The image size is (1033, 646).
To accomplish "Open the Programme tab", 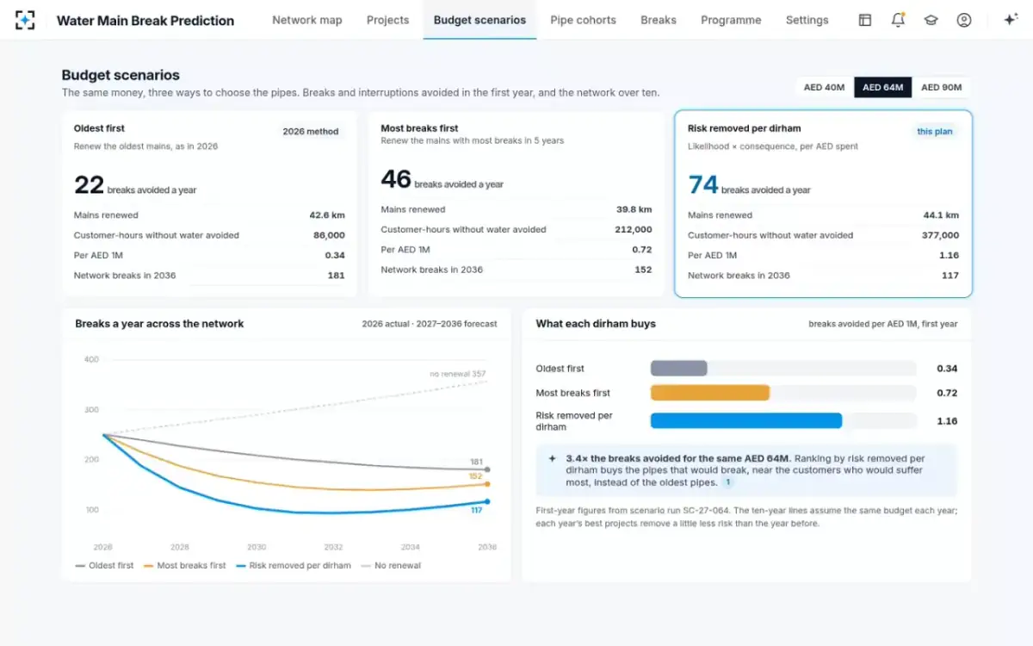I will tap(731, 20).
